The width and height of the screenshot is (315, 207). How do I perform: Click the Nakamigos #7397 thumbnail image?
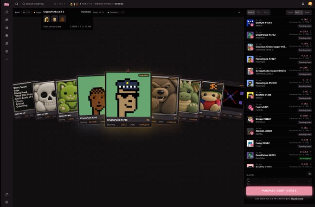coord(250,59)
